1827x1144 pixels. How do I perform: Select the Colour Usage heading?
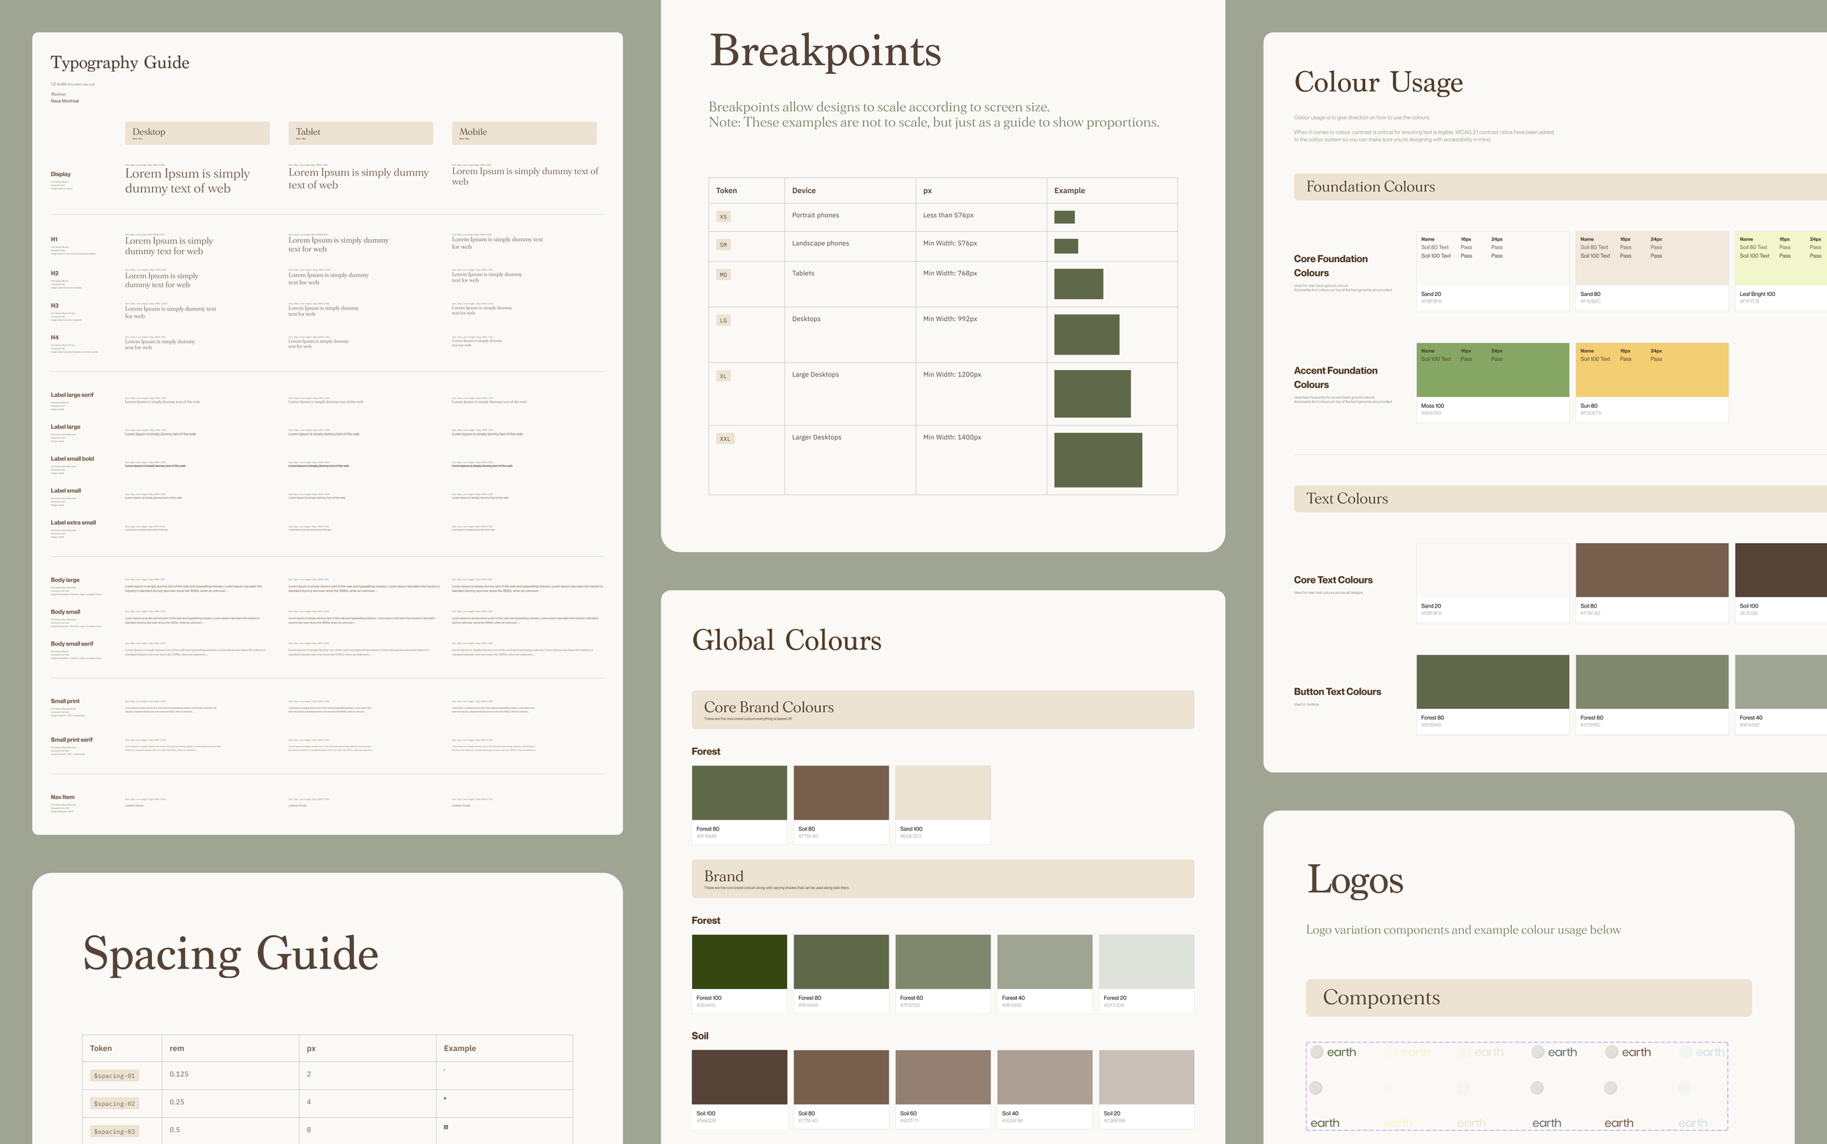[x=1378, y=82]
